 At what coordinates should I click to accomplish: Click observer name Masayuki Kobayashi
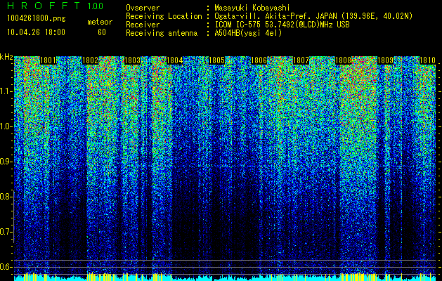[252, 8]
